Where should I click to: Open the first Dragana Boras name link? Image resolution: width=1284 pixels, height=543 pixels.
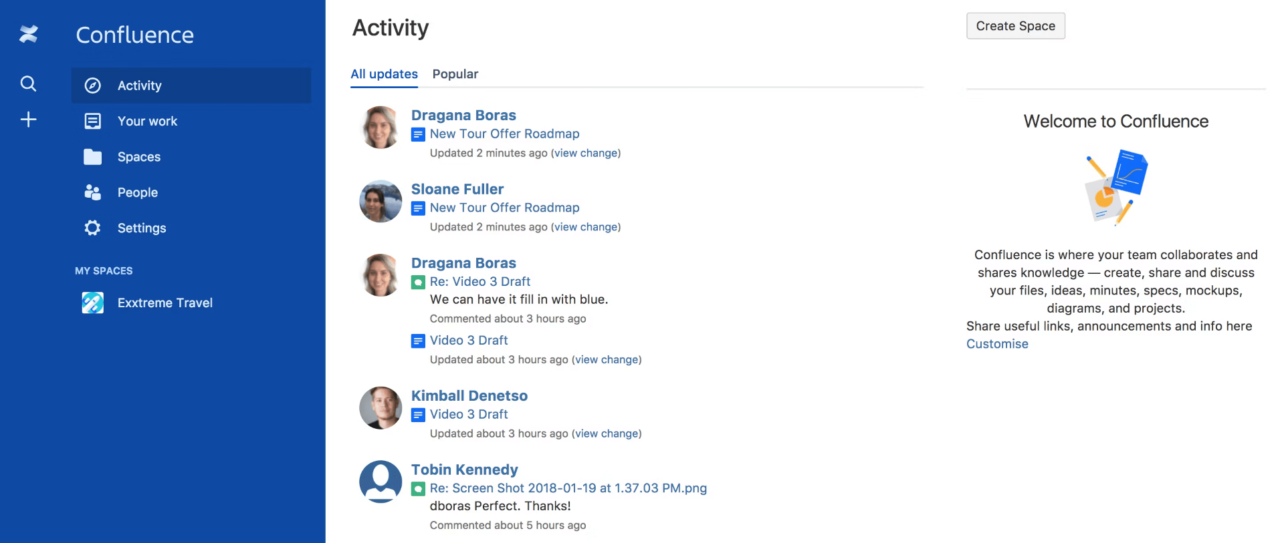coord(463,116)
